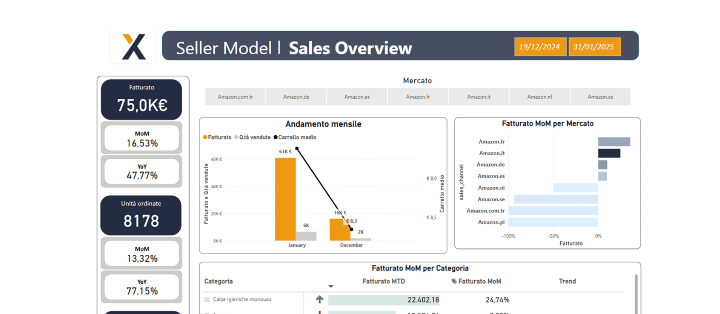Screen dimensions: 720x314
Task: Select the Unità ordinate MoM 13,32% card
Action: pos(142,254)
